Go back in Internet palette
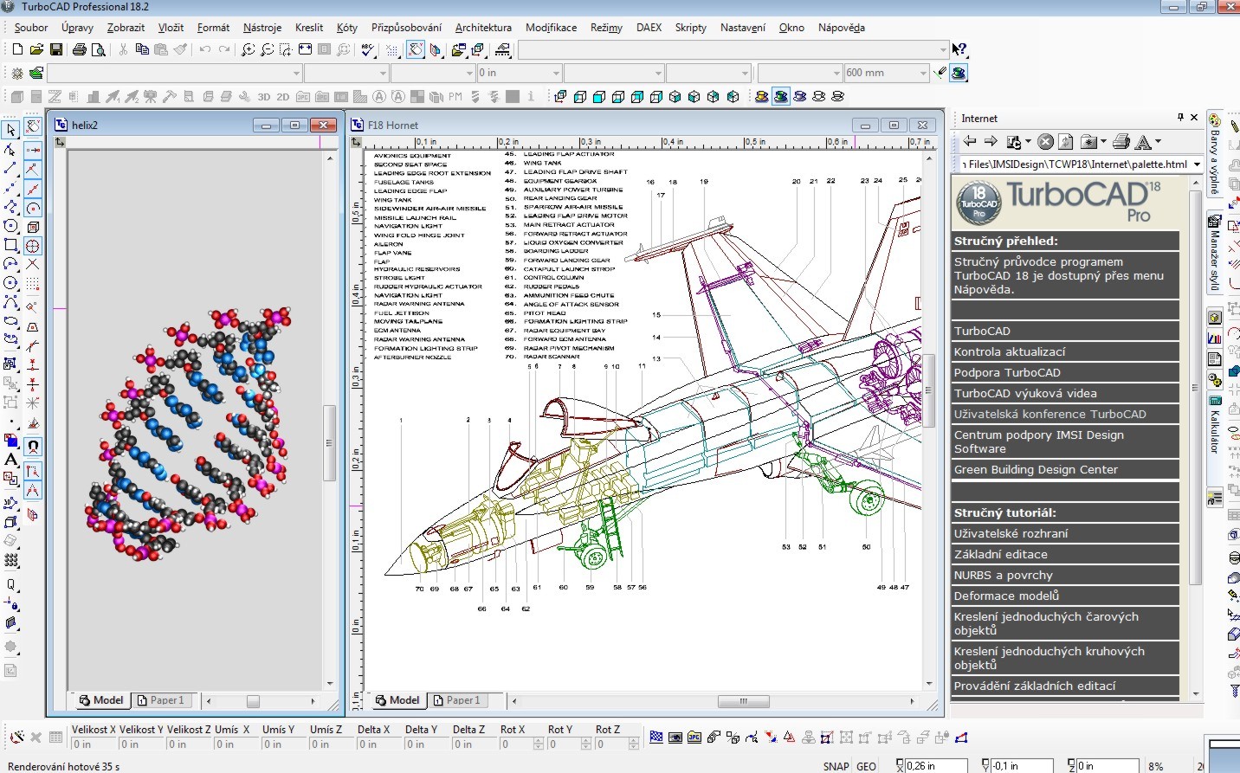Screen dimensions: 1240x773 pos(970,141)
